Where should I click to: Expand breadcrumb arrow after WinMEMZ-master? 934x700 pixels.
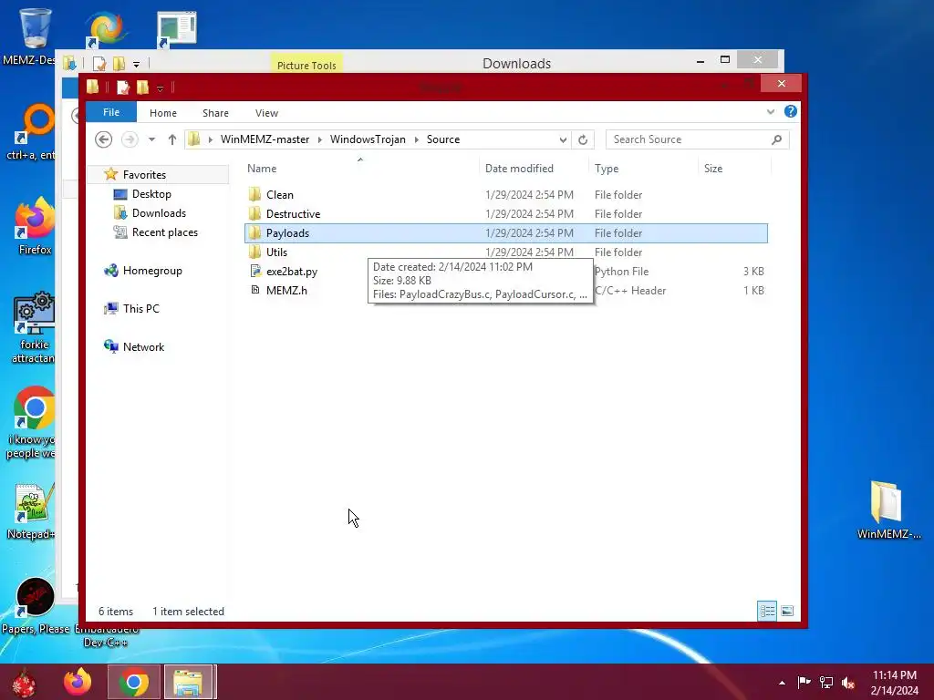tap(320, 139)
